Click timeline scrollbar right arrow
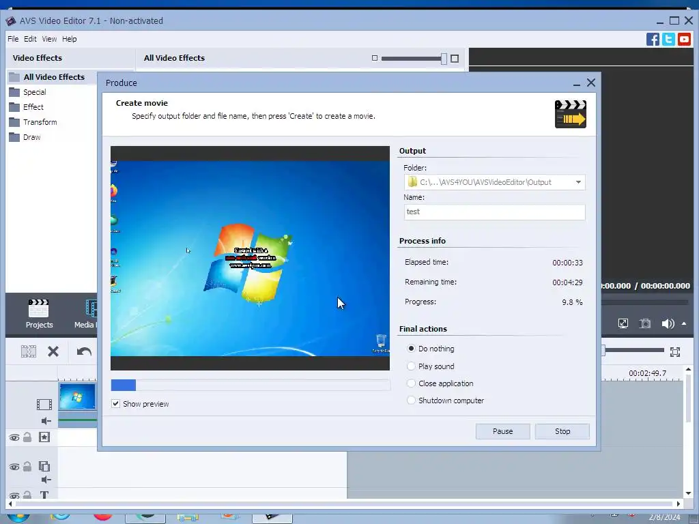The width and height of the screenshot is (699, 524). pyautogui.click(x=678, y=504)
